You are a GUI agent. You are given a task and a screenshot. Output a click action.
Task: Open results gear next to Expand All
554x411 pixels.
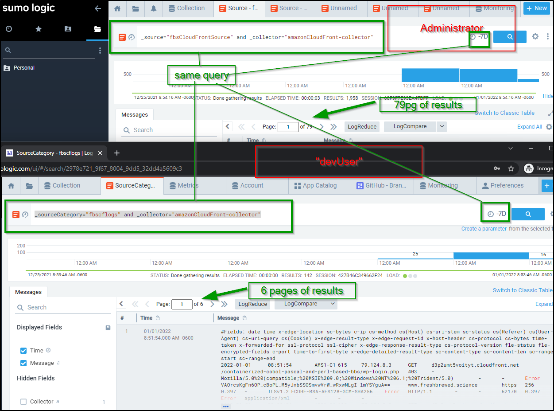(x=549, y=127)
